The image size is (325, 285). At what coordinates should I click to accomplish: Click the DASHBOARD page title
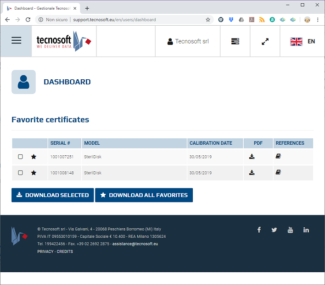pyautogui.click(x=67, y=82)
